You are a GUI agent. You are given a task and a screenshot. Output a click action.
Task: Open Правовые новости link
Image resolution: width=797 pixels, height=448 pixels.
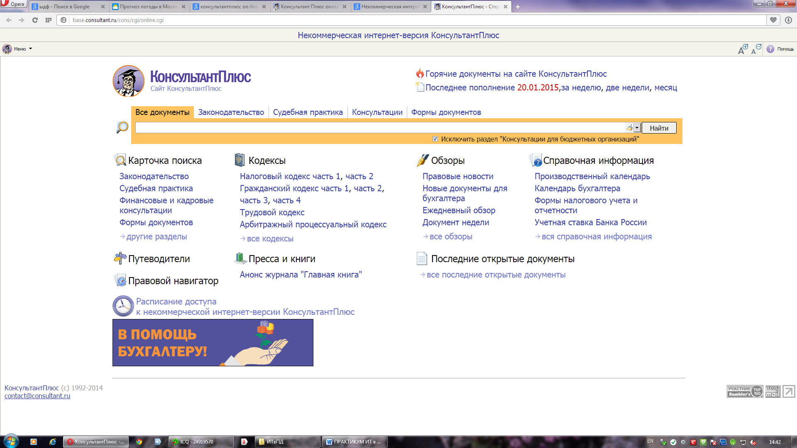pos(458,176)
